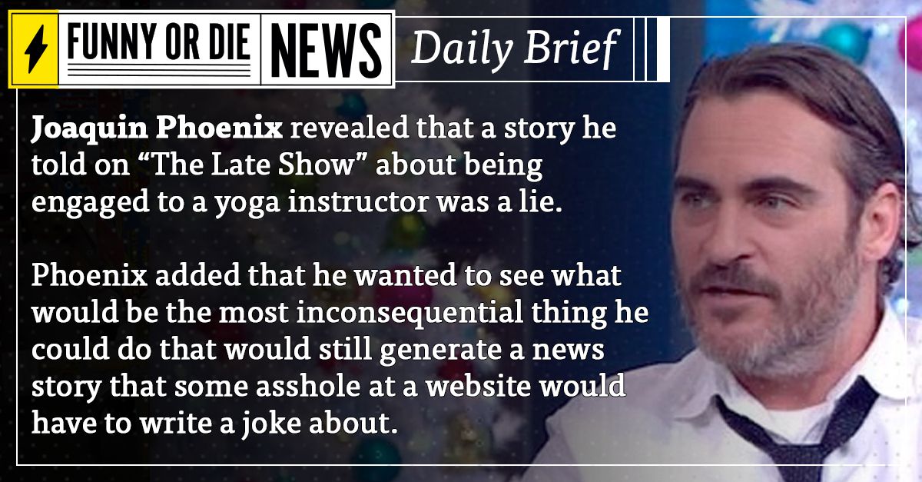Image resolution: width=922 pixels, height=482 pixels.
Task: Click the teal ornament in the top background
Action: (x=847, y=42)
